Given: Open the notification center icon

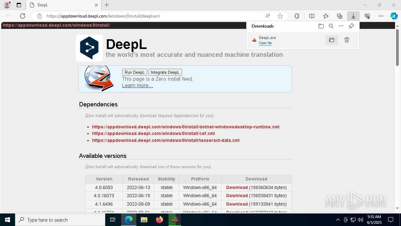Looking at the screenshot, I should coord(391,220).
